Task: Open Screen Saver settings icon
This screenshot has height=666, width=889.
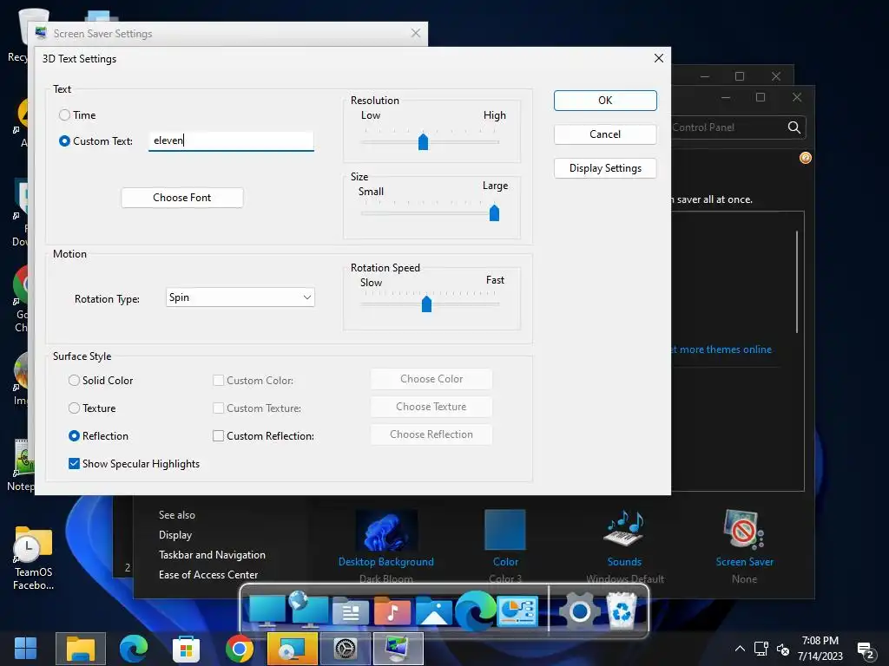Action: pos(744,529)
